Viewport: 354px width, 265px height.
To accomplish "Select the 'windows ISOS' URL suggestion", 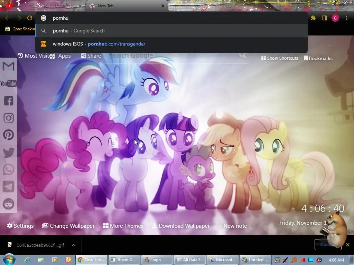I will coord(171,44).
